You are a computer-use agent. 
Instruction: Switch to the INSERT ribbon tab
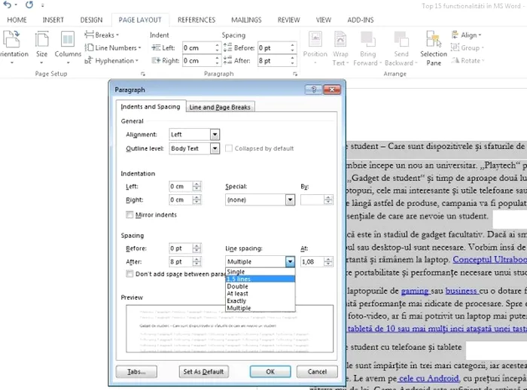click(x=53, y=20)
